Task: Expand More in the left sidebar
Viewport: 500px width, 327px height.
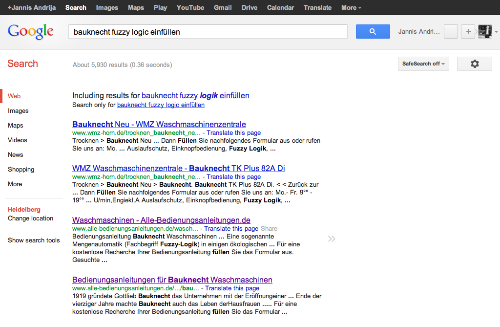Action: pos(15,184)
